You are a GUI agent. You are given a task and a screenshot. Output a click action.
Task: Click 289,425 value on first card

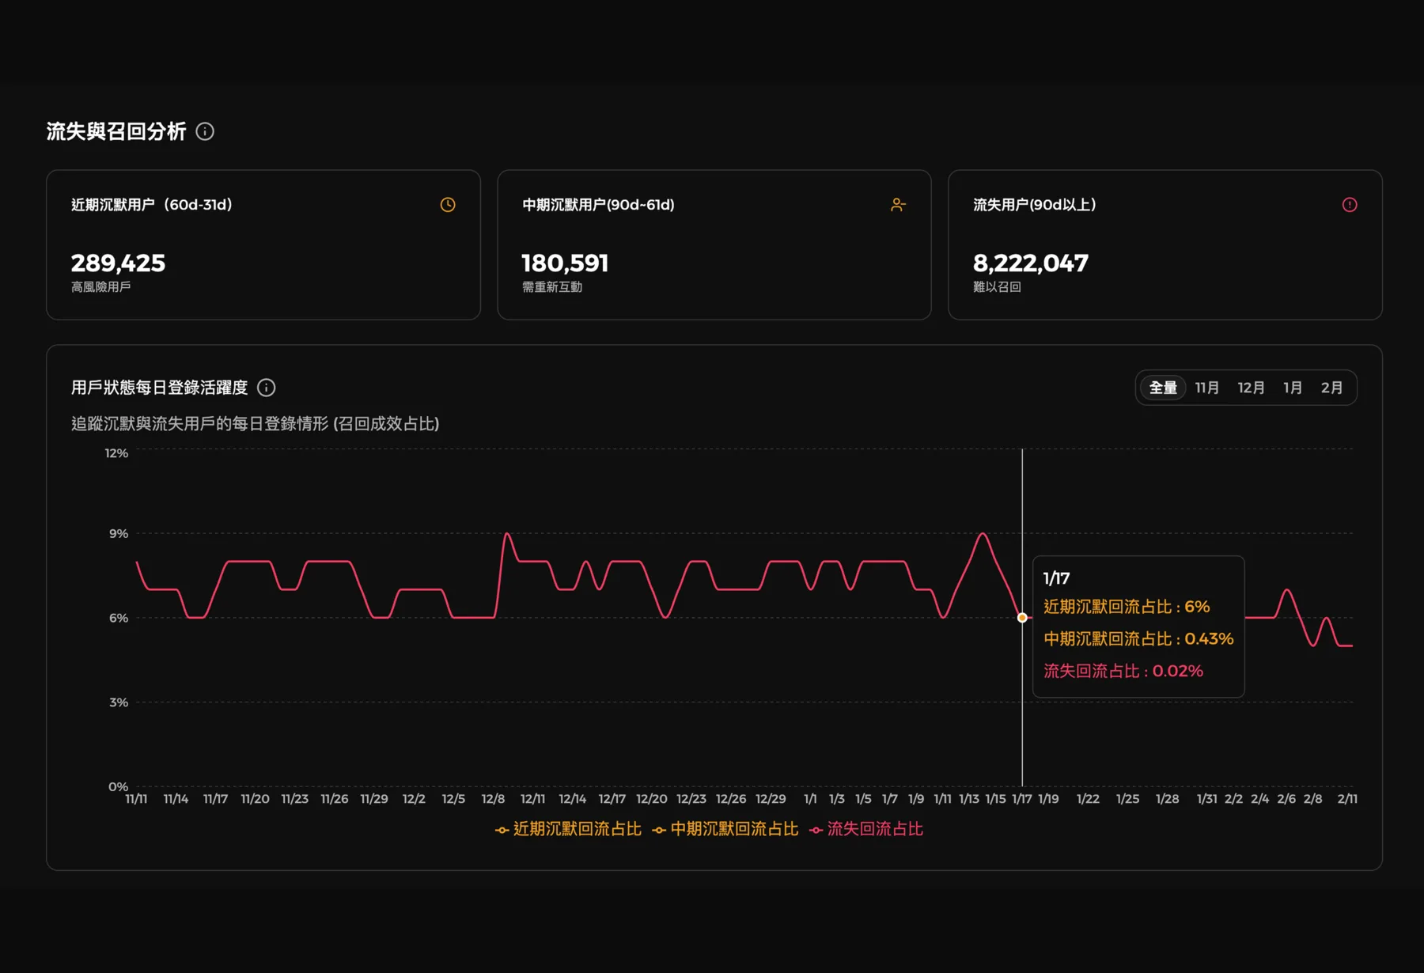(x=119, y=263)
